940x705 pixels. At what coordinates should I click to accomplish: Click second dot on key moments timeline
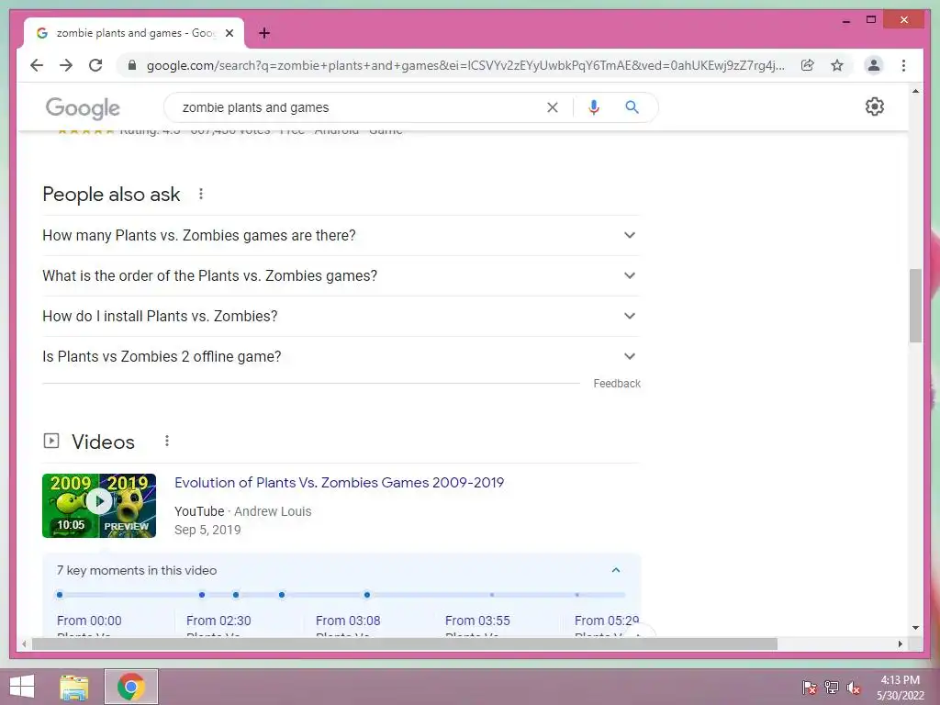click(x=202, y=595)
